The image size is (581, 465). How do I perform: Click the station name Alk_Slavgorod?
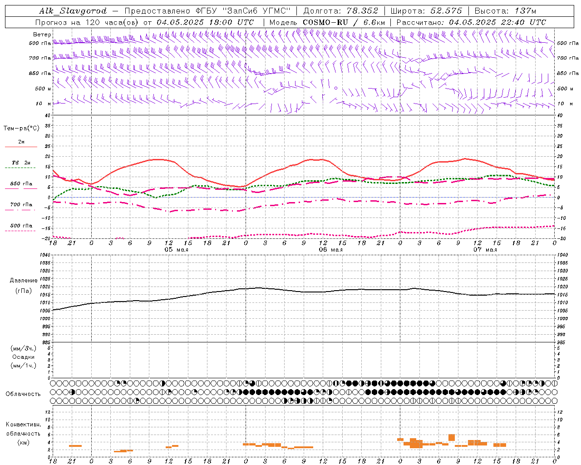(x=73, y=11)
